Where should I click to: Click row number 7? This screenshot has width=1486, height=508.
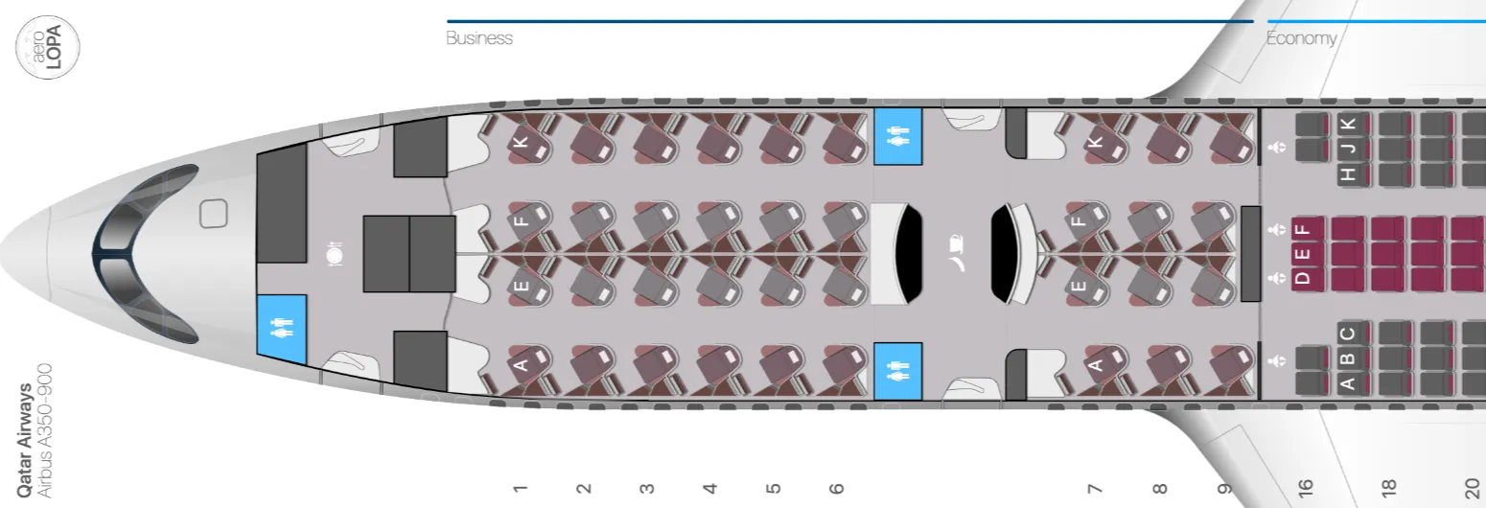pos(1094,488)
